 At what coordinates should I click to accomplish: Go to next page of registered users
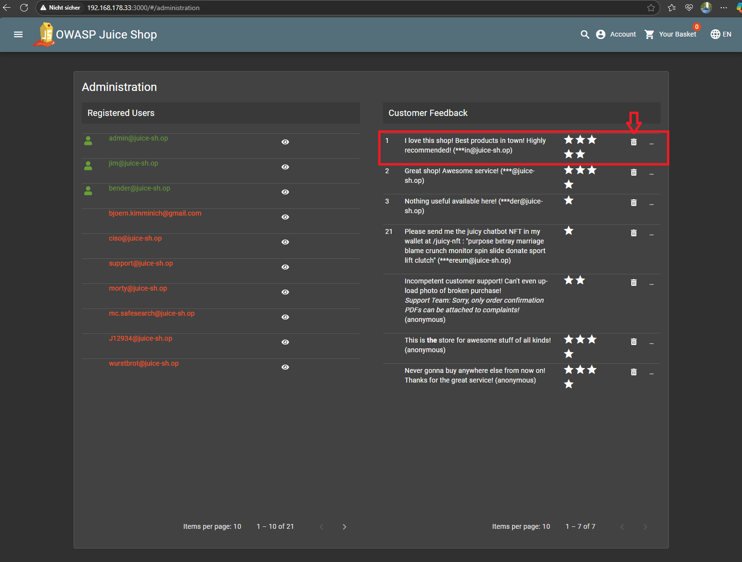click(344, 527)
